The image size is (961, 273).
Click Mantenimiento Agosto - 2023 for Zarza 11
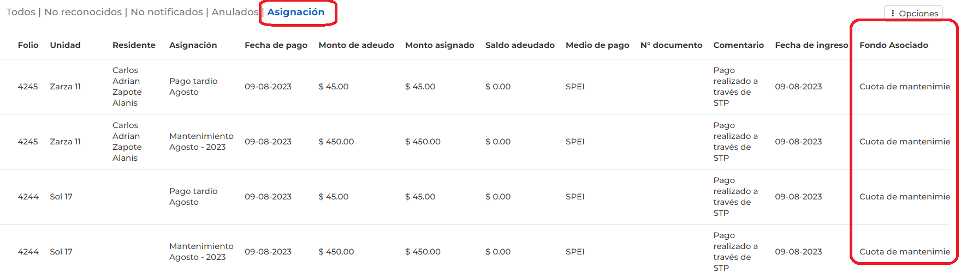(x=201, y=142)
